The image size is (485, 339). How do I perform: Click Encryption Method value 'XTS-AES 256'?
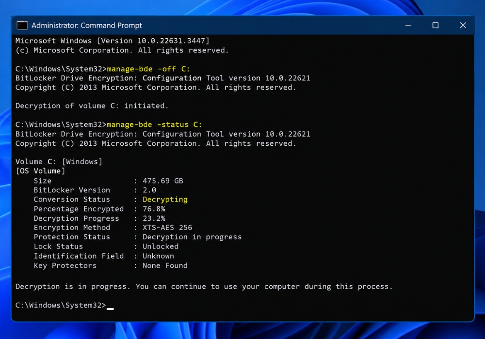pyautogui.click(x=167, y=228)
